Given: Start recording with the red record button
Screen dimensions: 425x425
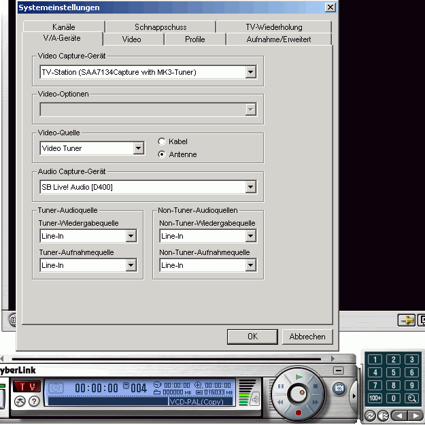Looking at the screenshot, I should click(x=299, y=413).
